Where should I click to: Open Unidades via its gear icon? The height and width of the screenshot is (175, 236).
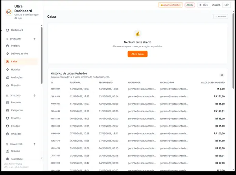click(7, 134)
